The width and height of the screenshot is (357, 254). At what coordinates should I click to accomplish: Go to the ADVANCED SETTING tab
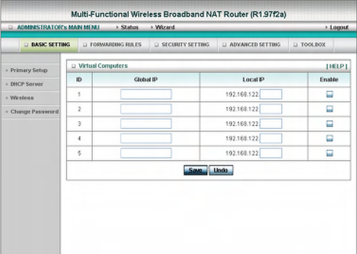pyautogui.click(x=253, y=45)
